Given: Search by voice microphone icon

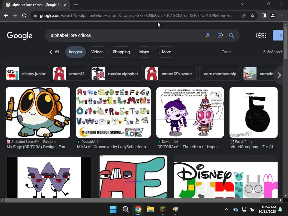Looking at the screenshot, I should pyautogui.click(x=208, y=35).
